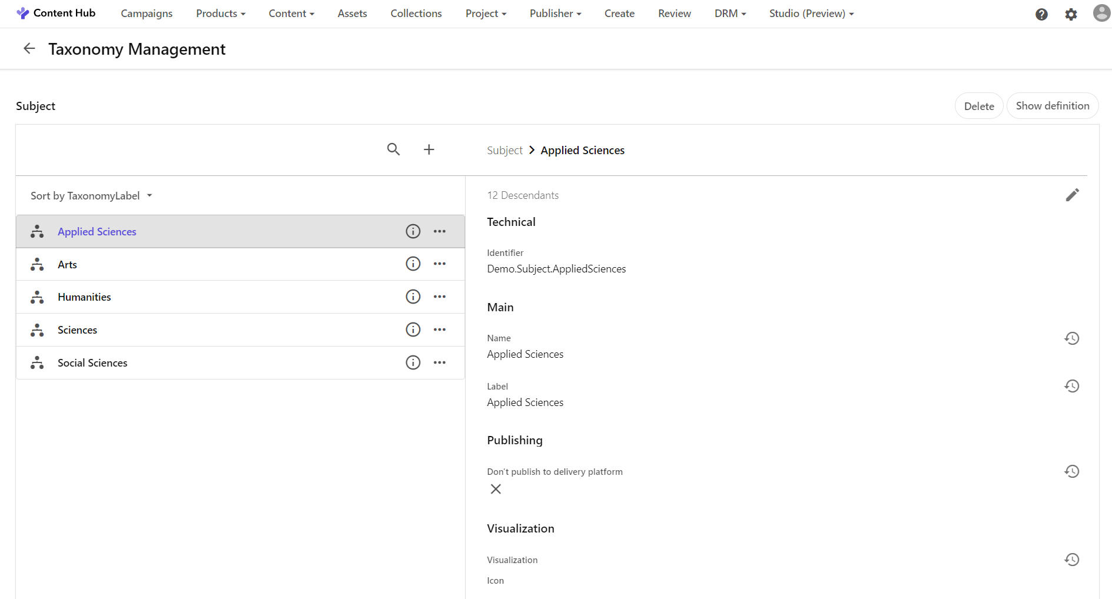Open Content Hub settings gear
This screenshot has height=599, width=1112.
(x=1071, y=14)
